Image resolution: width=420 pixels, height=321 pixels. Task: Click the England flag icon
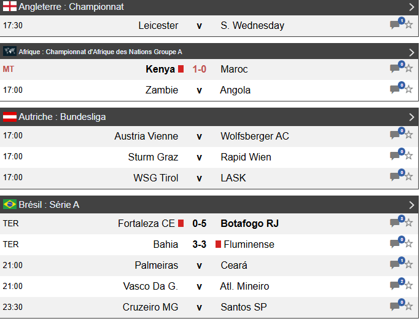10,7
